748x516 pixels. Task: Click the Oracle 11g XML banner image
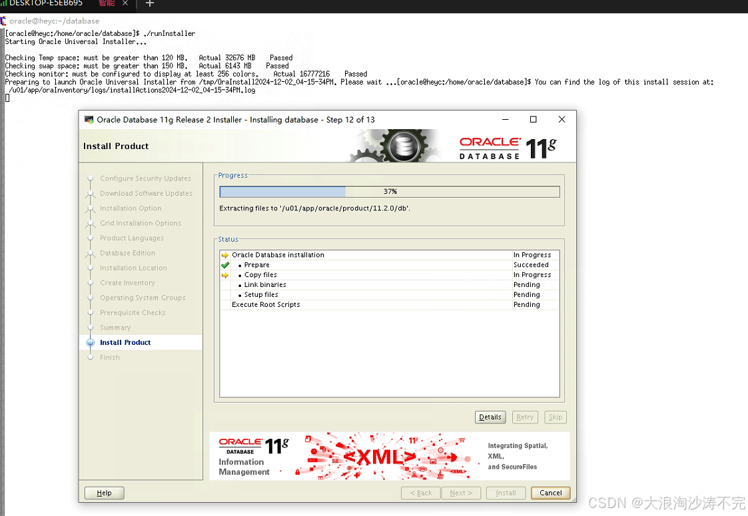389,456
